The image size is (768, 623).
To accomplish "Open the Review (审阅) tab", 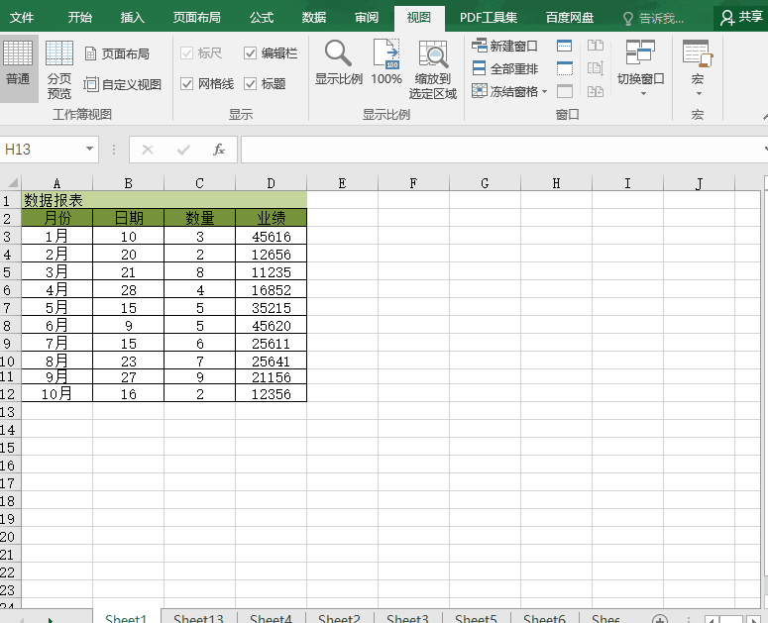I will pyautogui.click(x=367, y=18).
